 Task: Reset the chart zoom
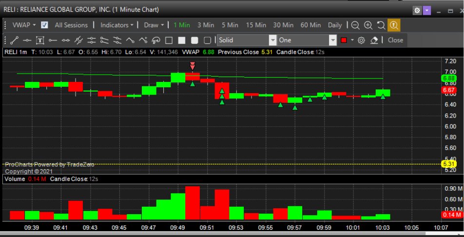pos(381,25)
